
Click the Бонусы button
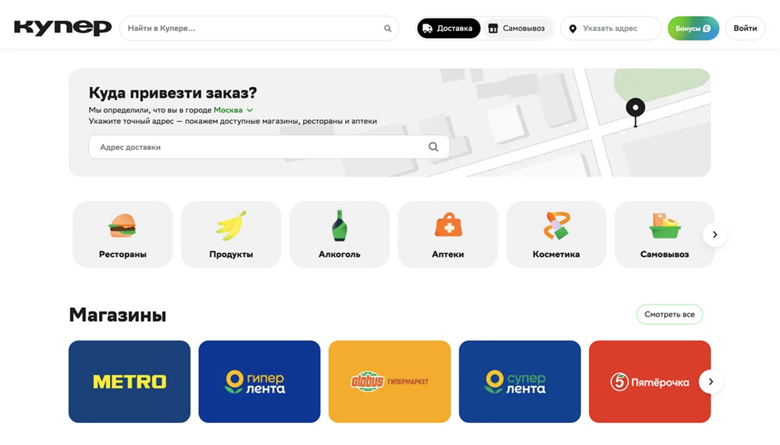tap(693, 29)
